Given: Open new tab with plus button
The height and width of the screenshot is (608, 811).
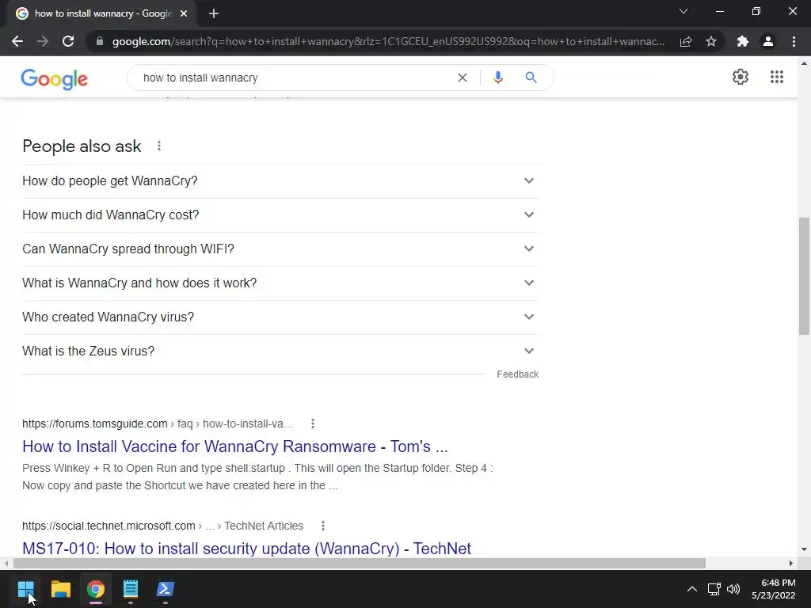Looking at the screenshot, I should [x=214, y=14].
